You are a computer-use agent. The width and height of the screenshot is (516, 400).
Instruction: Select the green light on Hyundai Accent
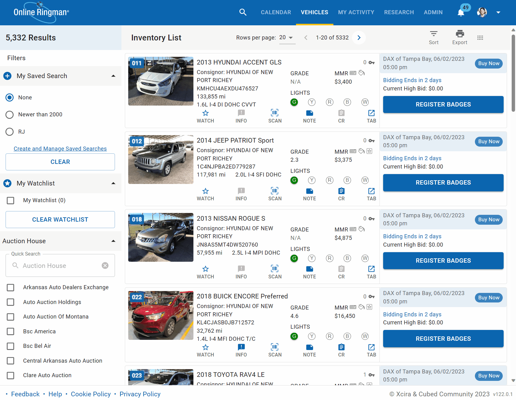(x=294, y=102)
